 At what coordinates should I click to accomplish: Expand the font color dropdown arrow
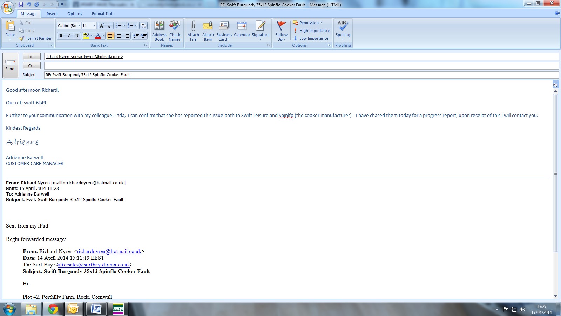(x=103, y=36)
